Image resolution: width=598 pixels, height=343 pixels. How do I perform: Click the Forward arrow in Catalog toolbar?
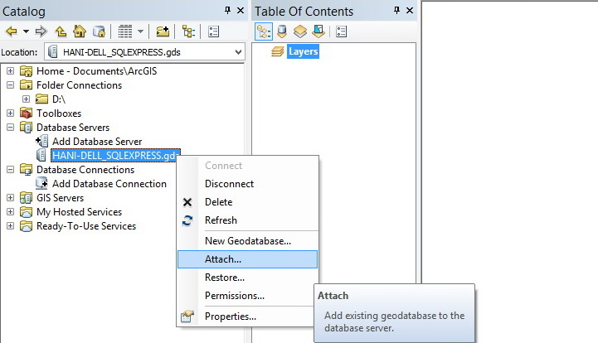click(41, 31)
